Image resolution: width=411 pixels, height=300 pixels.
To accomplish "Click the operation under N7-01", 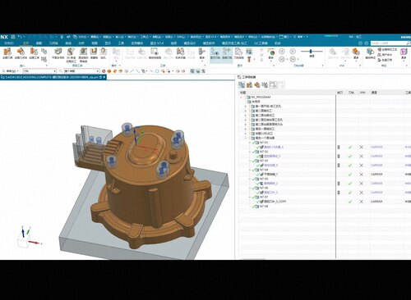I will click(x=273, y=147).
